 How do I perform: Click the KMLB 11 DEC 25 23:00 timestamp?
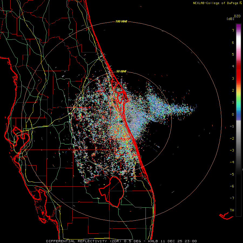tap(173, 241)
